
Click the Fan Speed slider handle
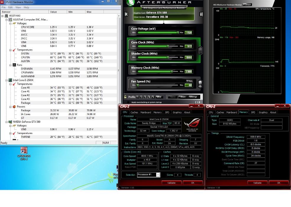138,85
